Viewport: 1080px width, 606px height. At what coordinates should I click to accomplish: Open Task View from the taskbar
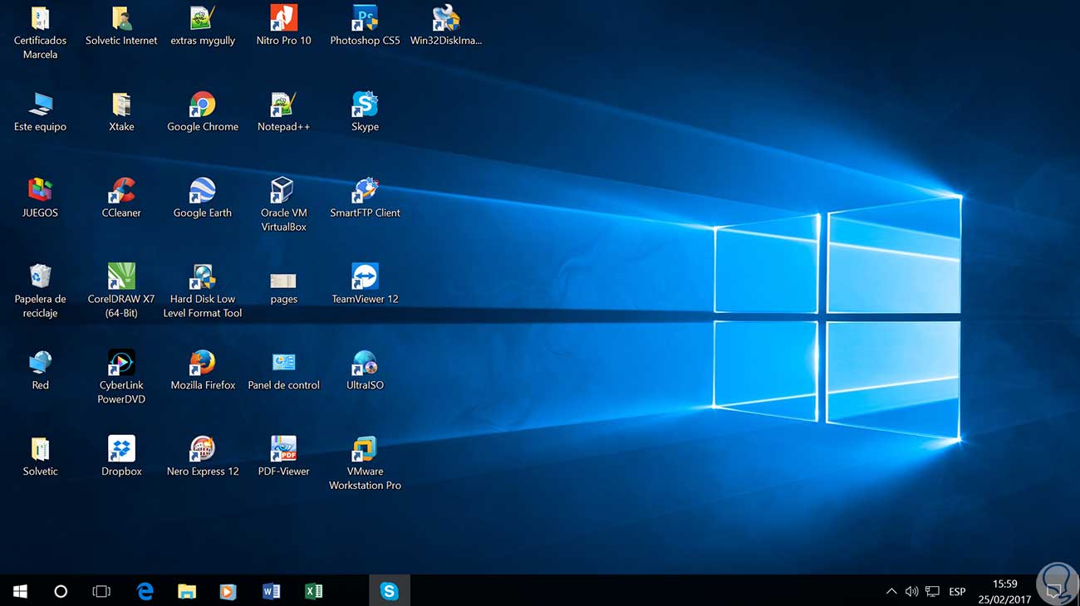[101, 591]
